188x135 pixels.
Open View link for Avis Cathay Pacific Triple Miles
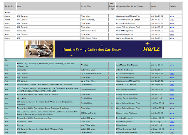(x=172, y=95)
